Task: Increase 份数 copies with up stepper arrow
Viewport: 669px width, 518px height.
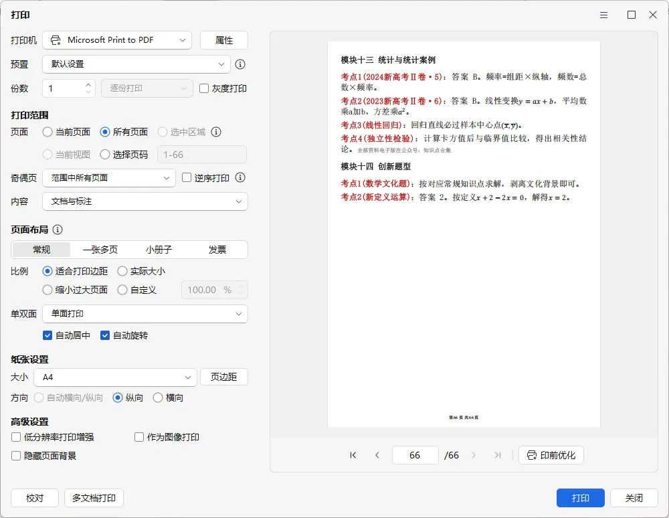Action: 88,84
